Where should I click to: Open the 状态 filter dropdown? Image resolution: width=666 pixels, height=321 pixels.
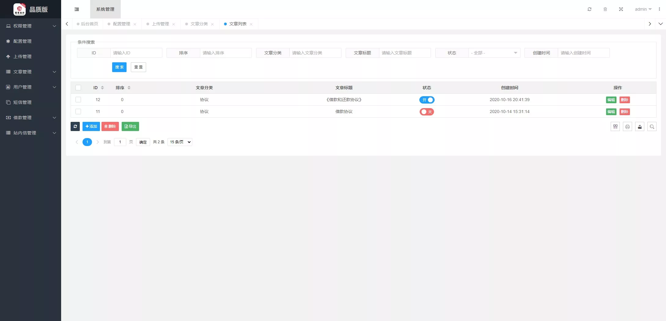click(494, 53)
